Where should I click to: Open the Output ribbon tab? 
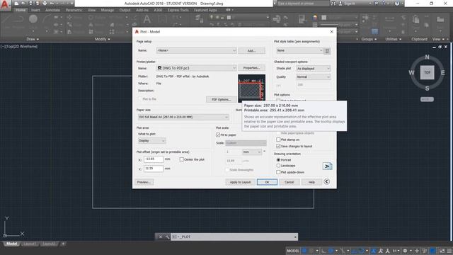pos(125,10)
